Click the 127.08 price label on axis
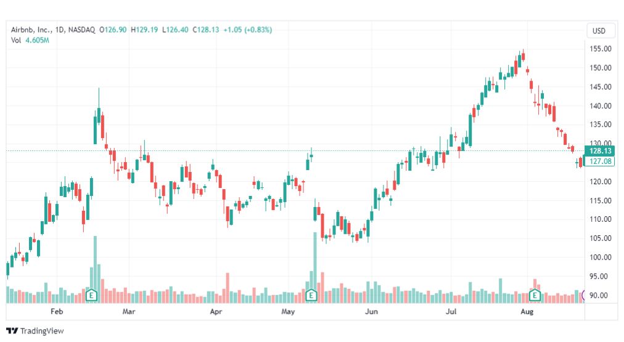This screenshot has width=624, height=342. tap(600, 161)
